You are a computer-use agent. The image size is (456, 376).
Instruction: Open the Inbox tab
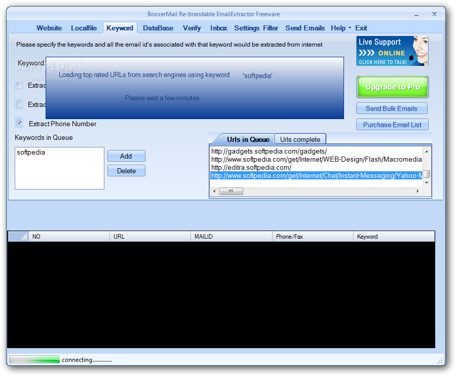click(219, 28)
